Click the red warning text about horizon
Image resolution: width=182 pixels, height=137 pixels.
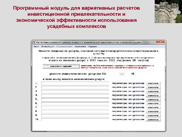(117, 66)
